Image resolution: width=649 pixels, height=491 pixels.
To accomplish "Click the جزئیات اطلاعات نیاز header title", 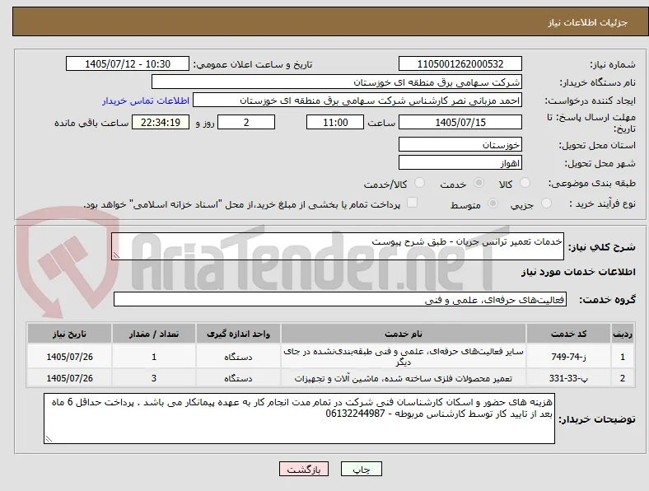I will point(588,22).
